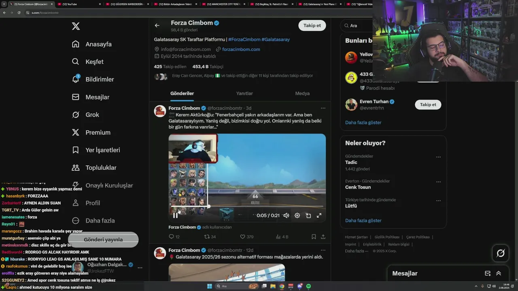Expand the Mesajlar drawer
This screenshot has width=518, height=291.
(499, 274)
